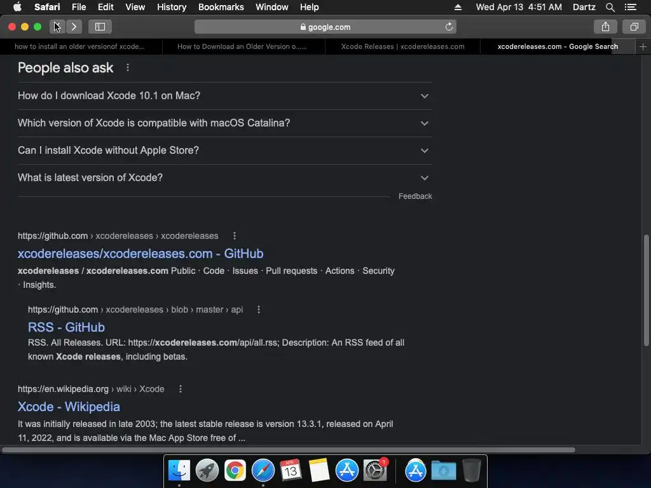
Task: Click the en.wikipedia.org › wiki › Xcode URL
Action: click(x=91, y=389)
